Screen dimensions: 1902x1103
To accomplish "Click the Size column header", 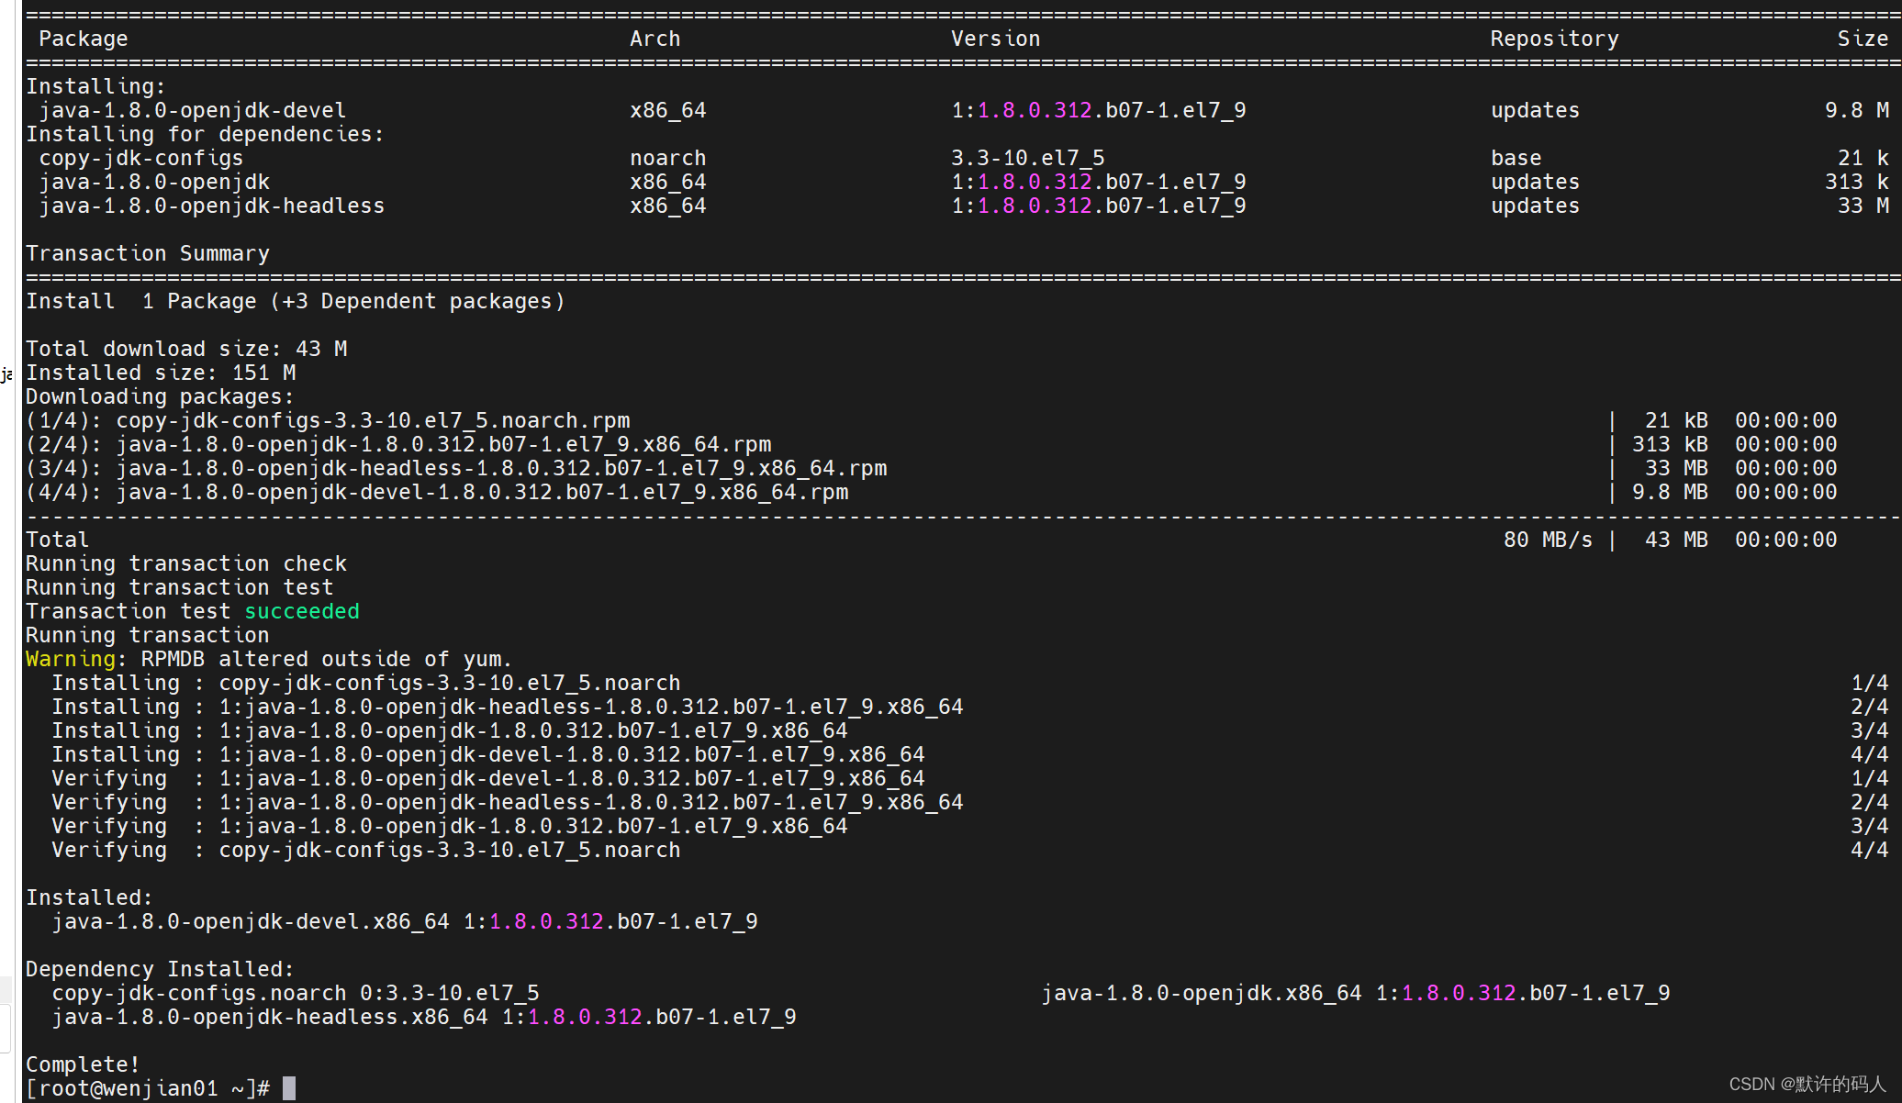I will [x=1863, y=39].
